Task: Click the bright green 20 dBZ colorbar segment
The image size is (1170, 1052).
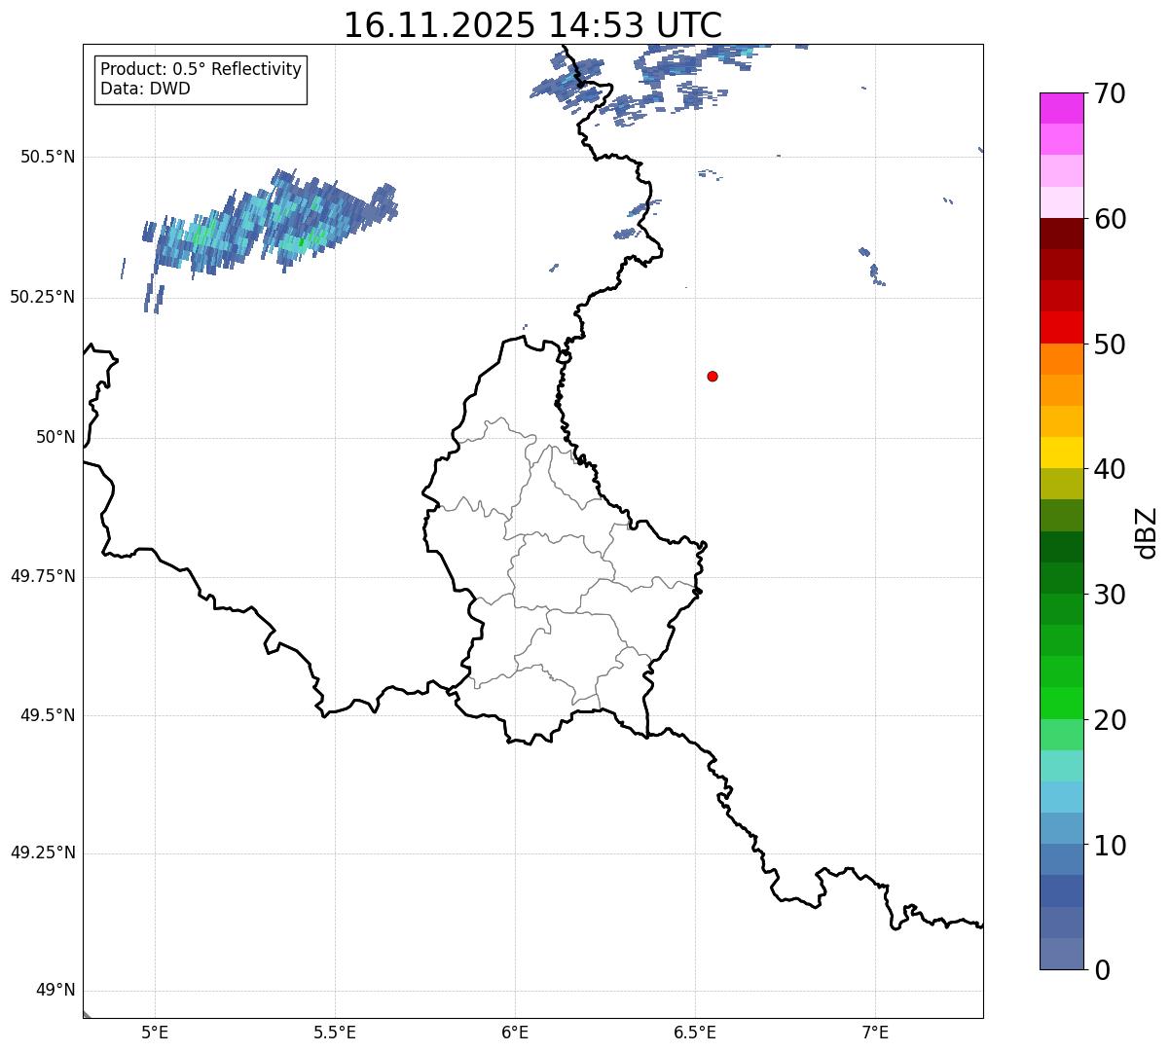Action: (1062, 703)
